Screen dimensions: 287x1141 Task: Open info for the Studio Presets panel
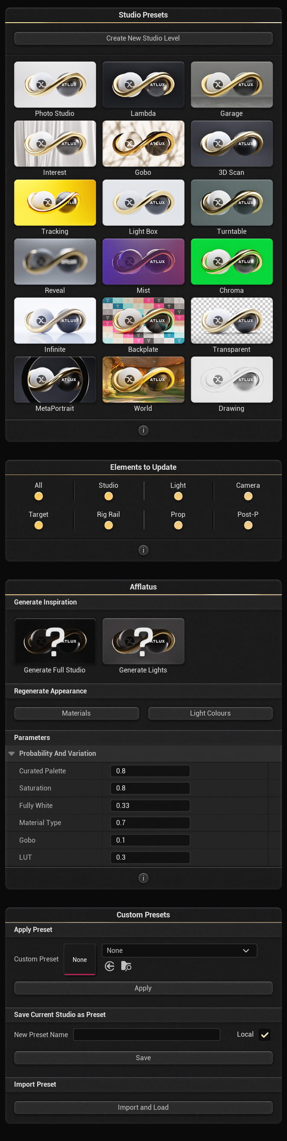point(143,430)
